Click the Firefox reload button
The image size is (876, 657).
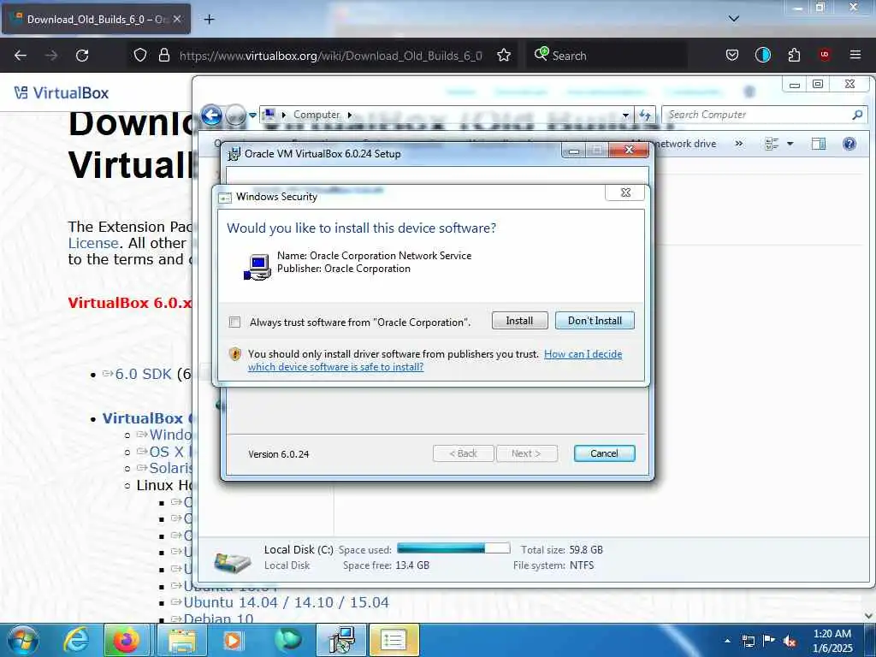[82, 56]
